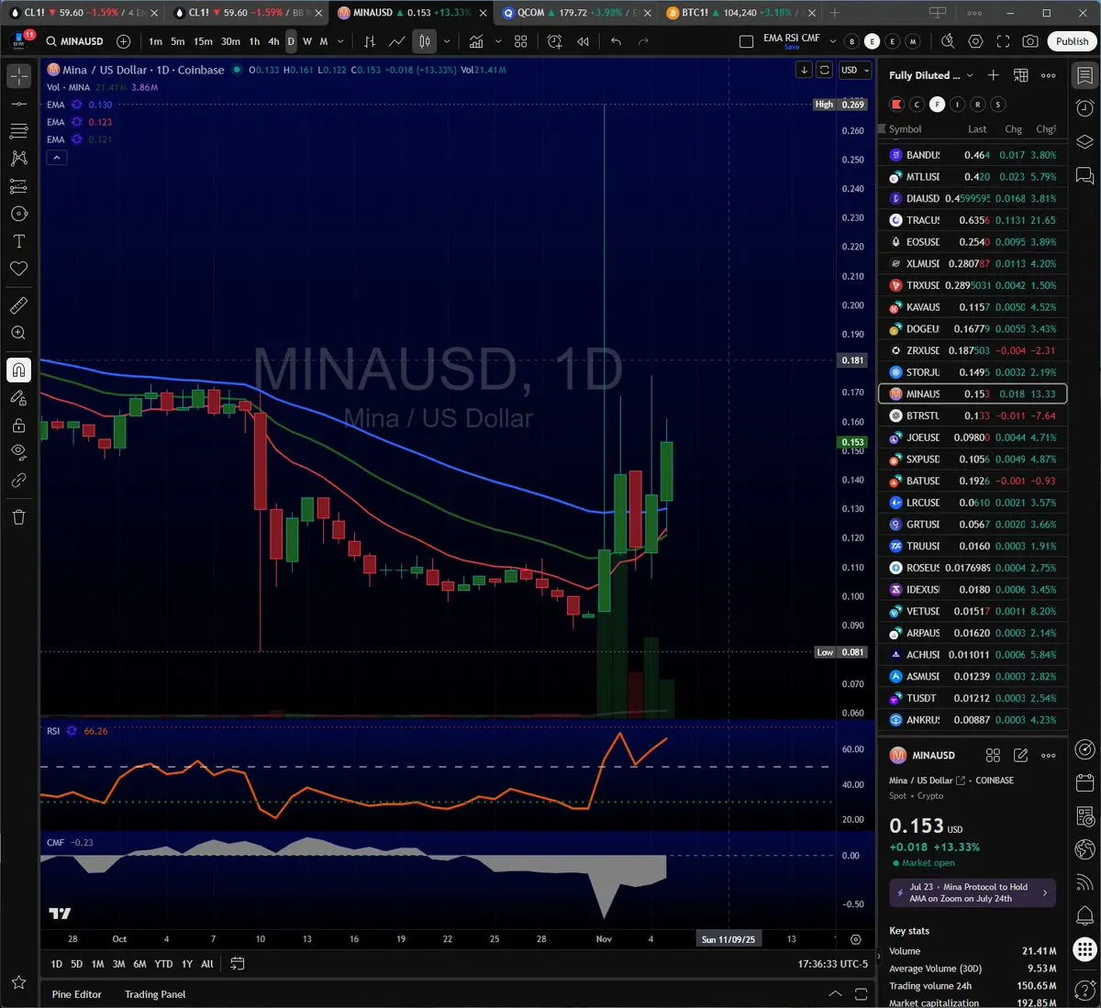Image resolution: width=1101 pixels, height=1008 pixels.
Task: Open the Alerts panel in the right sidebar
Action: coord(1084,108)
